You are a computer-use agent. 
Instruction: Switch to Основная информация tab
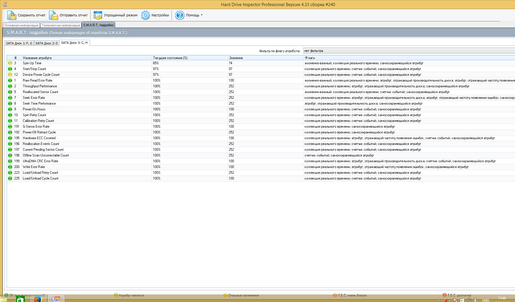point(22,25)
